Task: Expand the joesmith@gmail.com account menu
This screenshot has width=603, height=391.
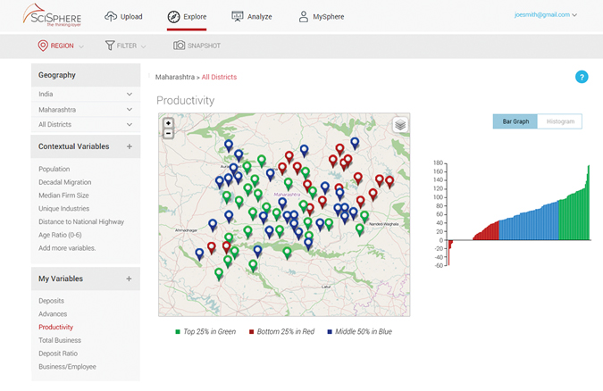Action: coord(546,15)
